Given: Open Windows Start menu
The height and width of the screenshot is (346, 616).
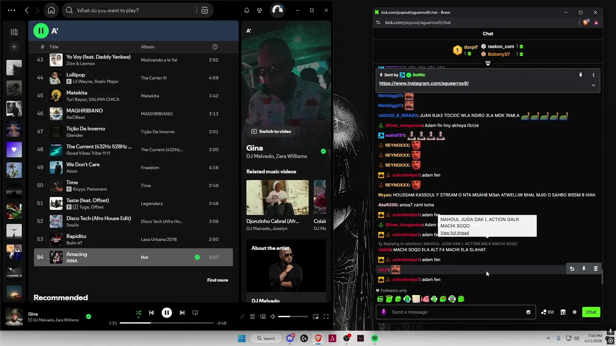Looking at the screenshot, I should tap(242, 338).
